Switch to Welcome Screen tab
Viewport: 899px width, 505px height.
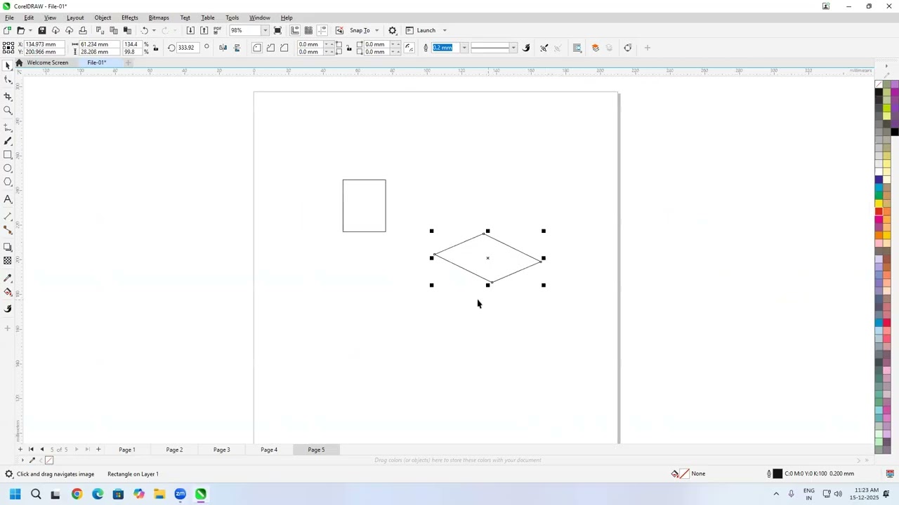click(48, 62)
